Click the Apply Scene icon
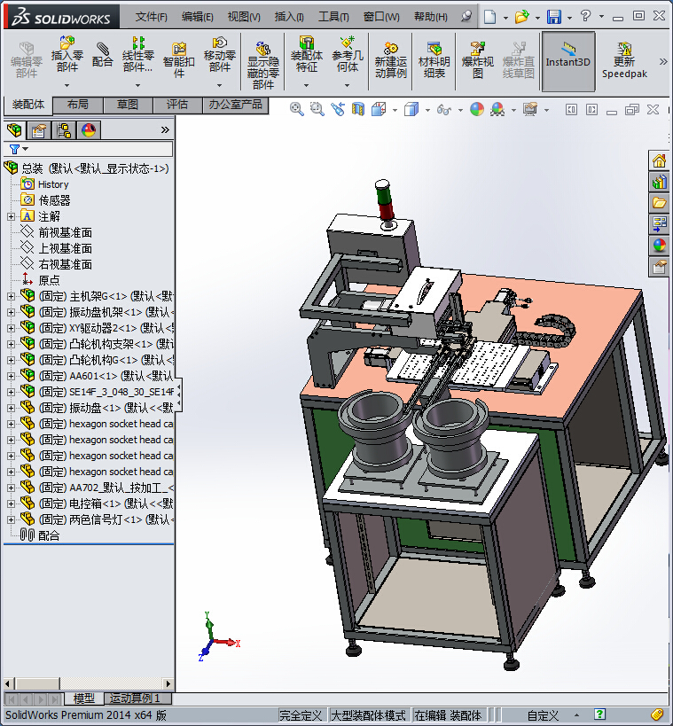Viewport: 673px width, 726px height. (497, 109)
